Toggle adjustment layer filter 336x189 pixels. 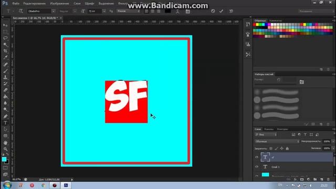click(299, 134)
